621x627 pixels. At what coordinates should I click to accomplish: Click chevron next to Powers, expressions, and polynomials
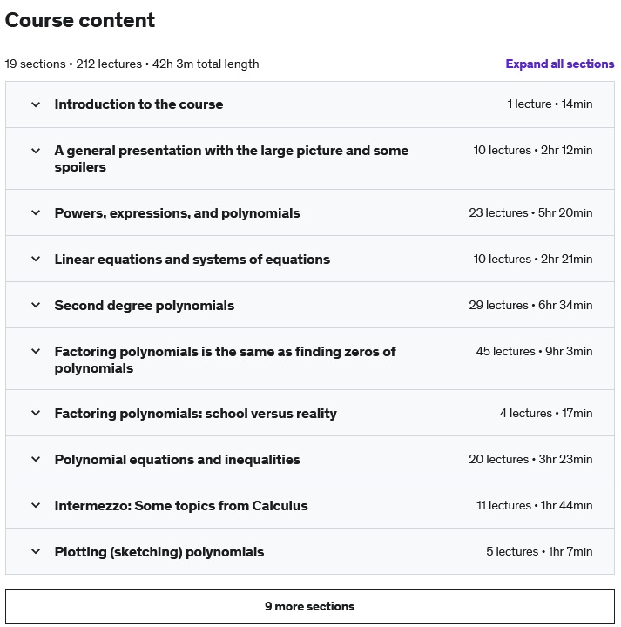(x=36, y=212)
